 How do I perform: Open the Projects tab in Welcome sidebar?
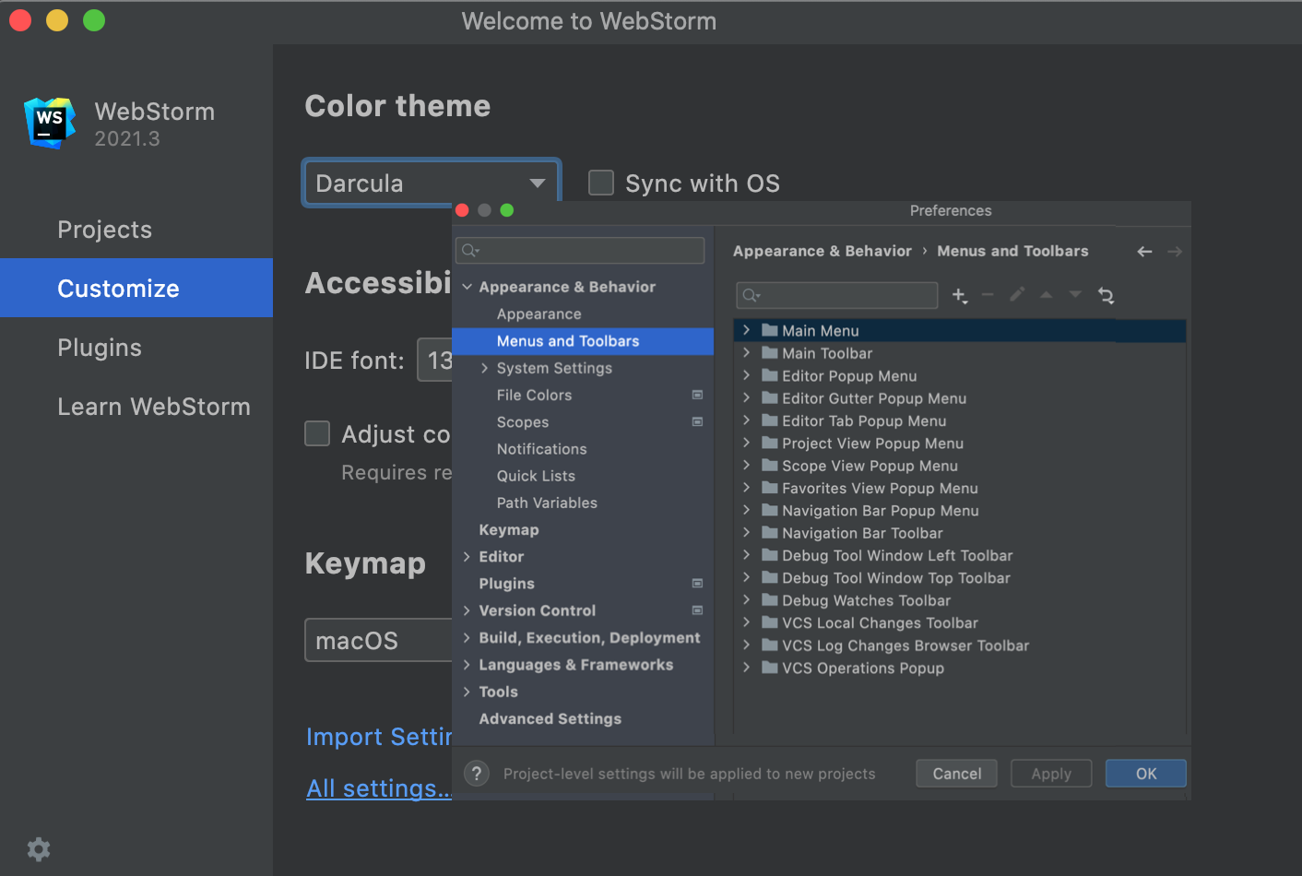(136, 230)
